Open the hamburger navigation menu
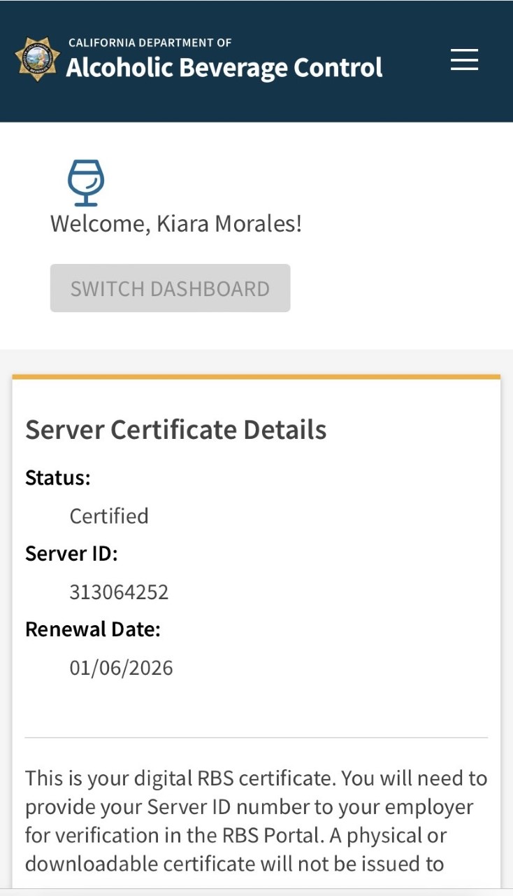Screen dimensions: 513x896 (464, 59)
